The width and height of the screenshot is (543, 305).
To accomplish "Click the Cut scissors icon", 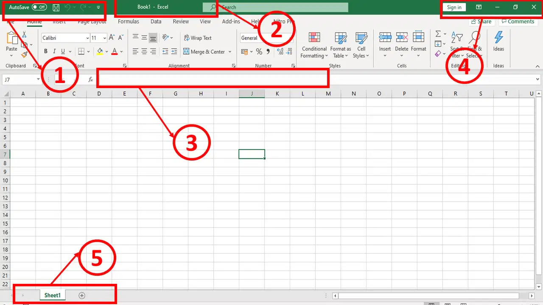I will coord(24,35).
